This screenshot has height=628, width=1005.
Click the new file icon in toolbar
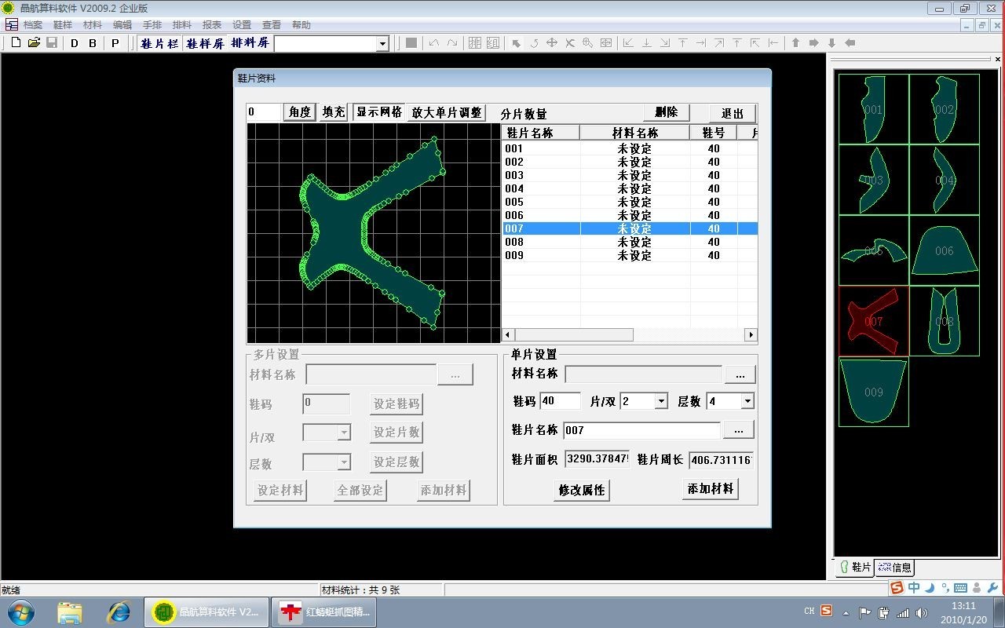click(16, 43)
